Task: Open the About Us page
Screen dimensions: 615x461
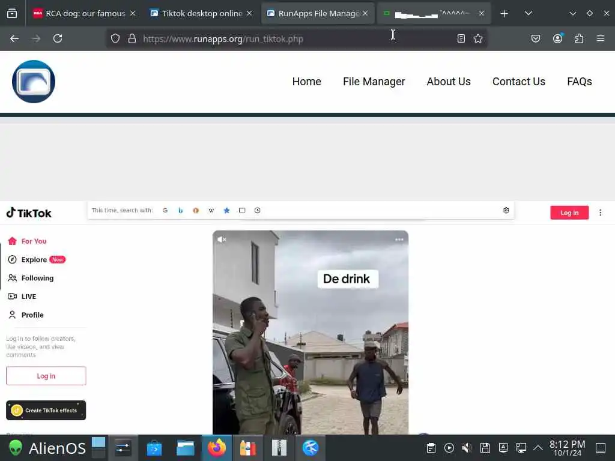Action: (449, 82)
